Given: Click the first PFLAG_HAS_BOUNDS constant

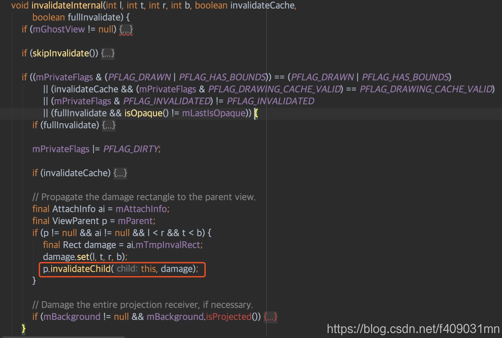Looking at the screenshot, I should [222, 77].
